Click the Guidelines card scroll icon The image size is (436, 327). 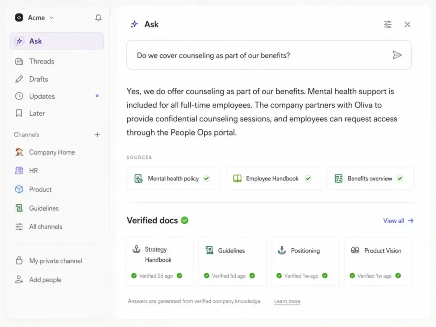pyautogui.click(x=209, y=250)
